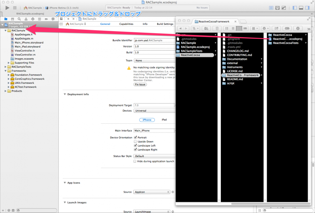Open the Breakpoint navigator
This screenshot has width=315, height=213.
[46, 19]
